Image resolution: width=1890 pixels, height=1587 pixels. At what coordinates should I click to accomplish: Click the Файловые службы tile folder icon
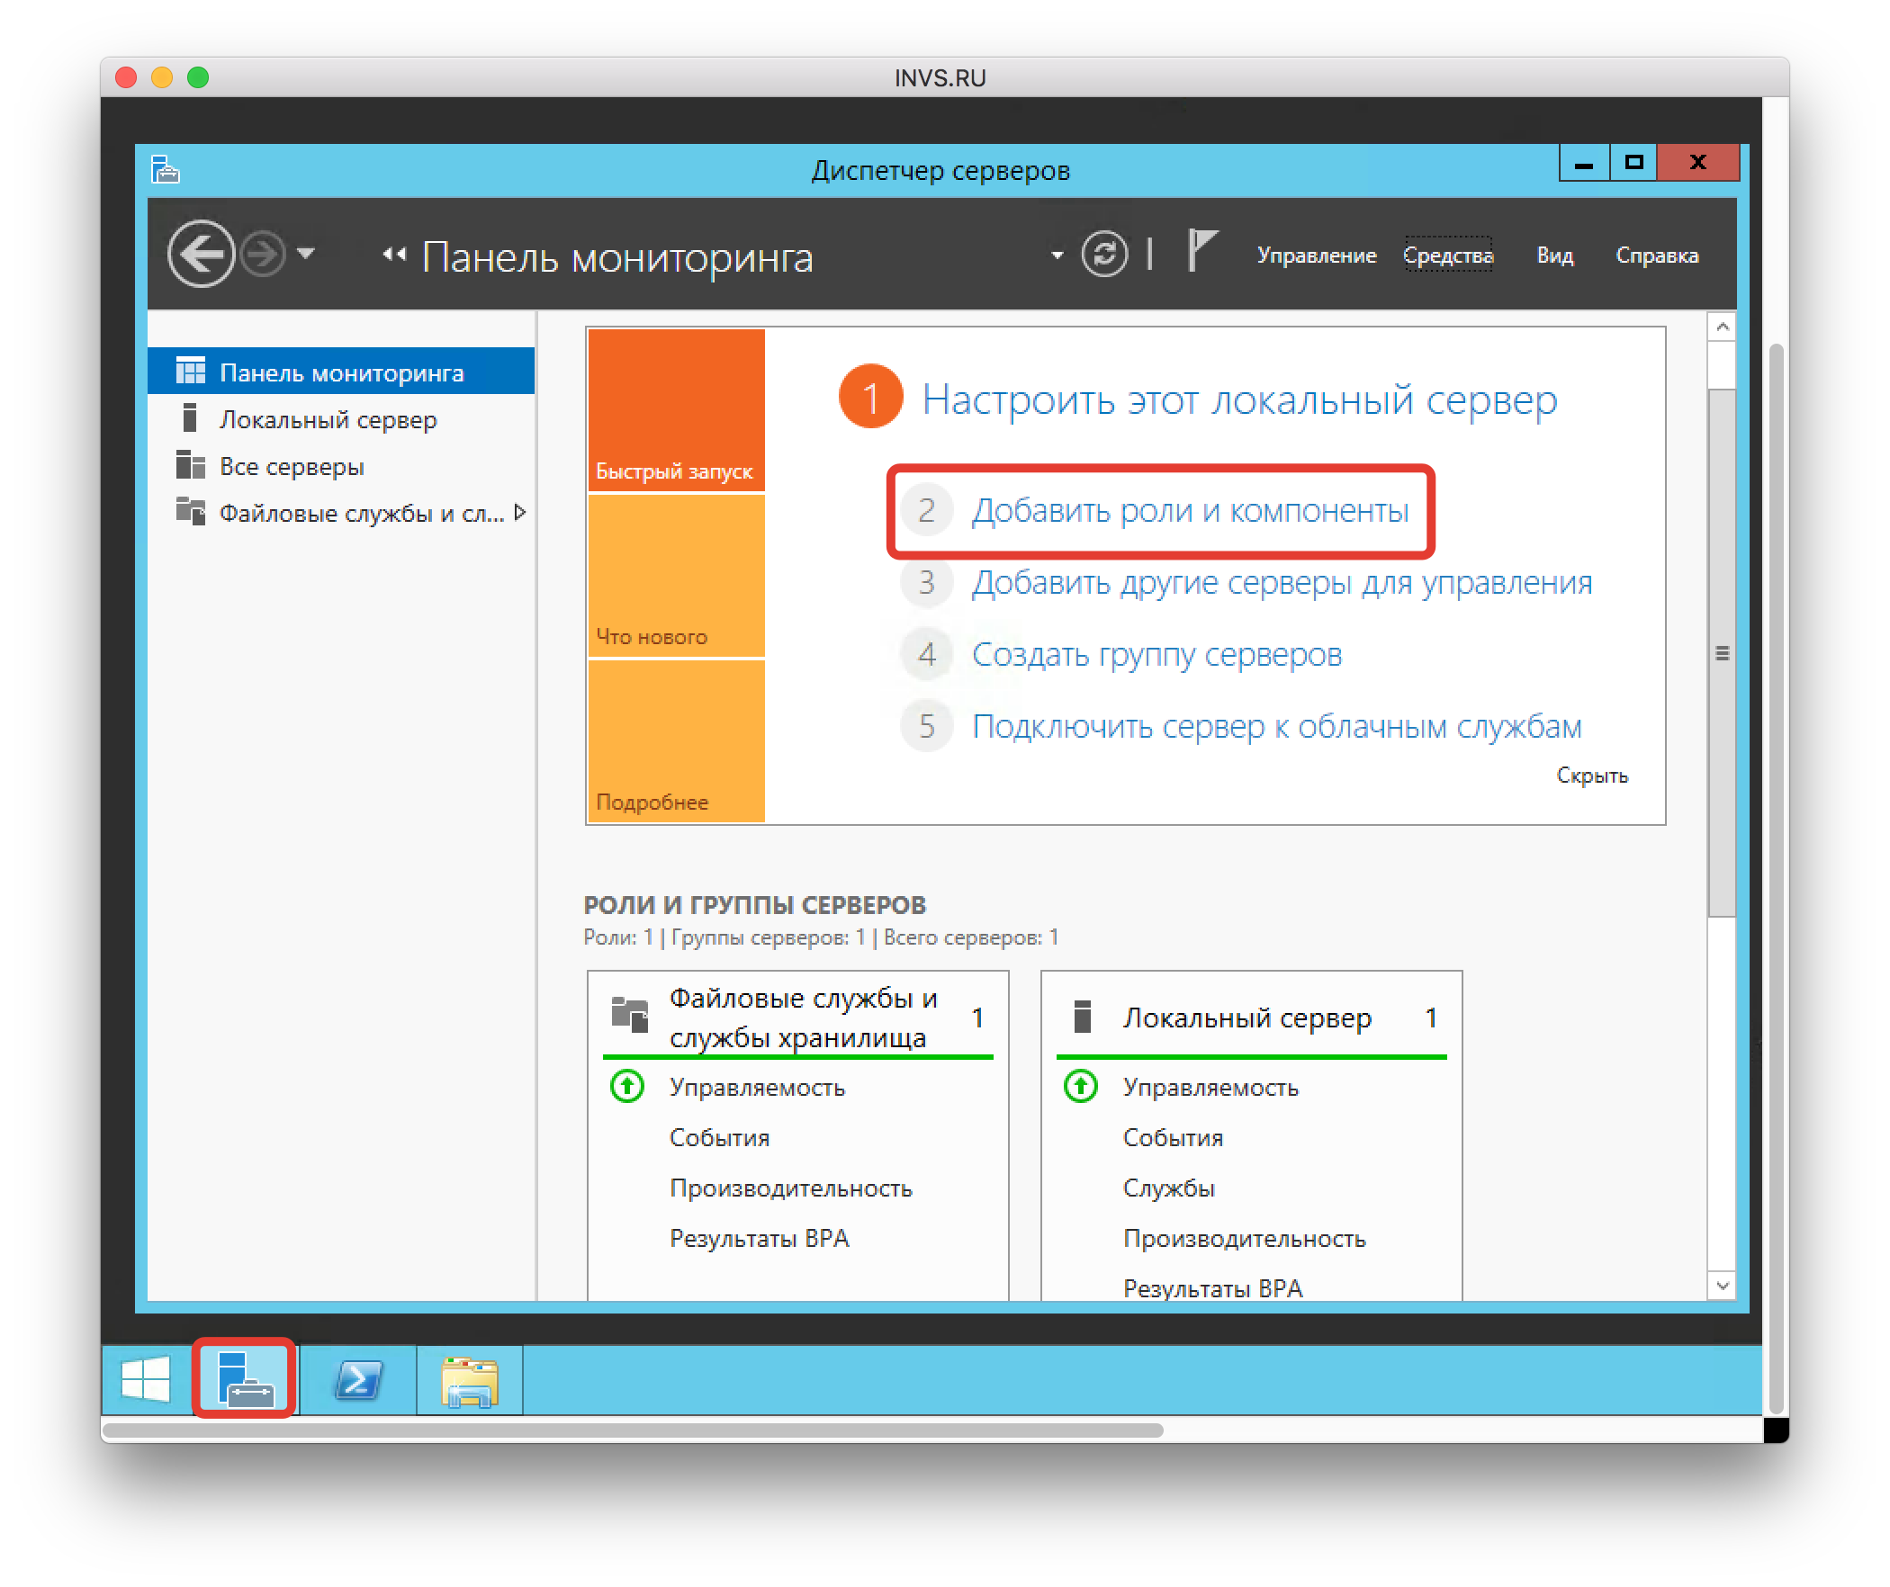pyautogui.click(x=630, y=1014)
